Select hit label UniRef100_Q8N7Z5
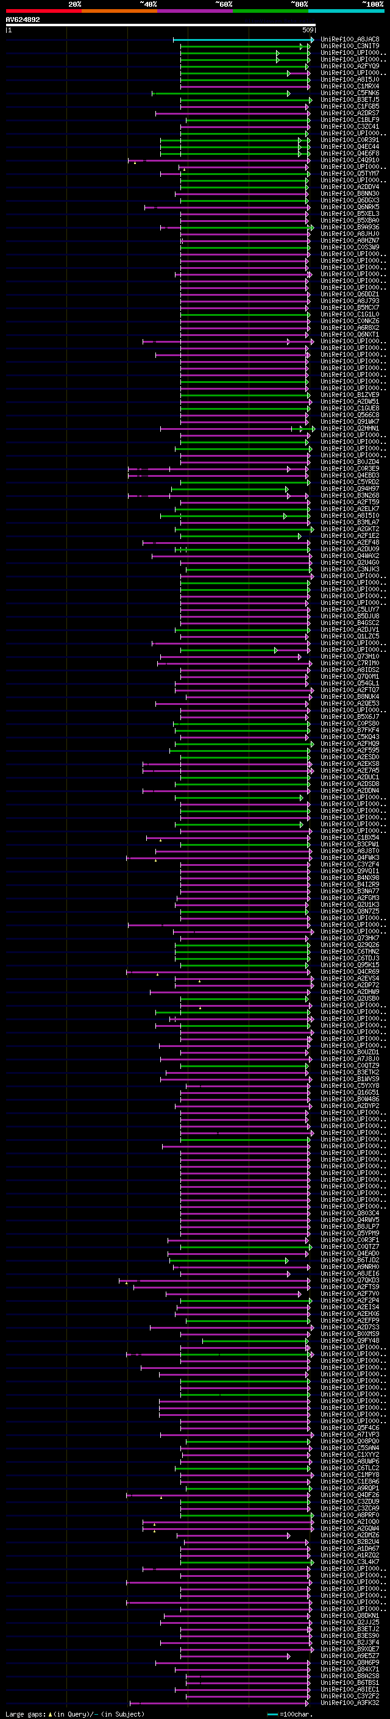The image size is (390, 1719). pos(350,911)
